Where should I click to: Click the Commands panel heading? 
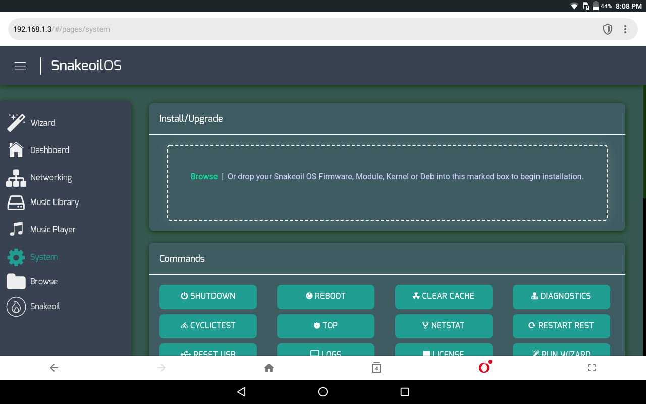tap(182, 259)
